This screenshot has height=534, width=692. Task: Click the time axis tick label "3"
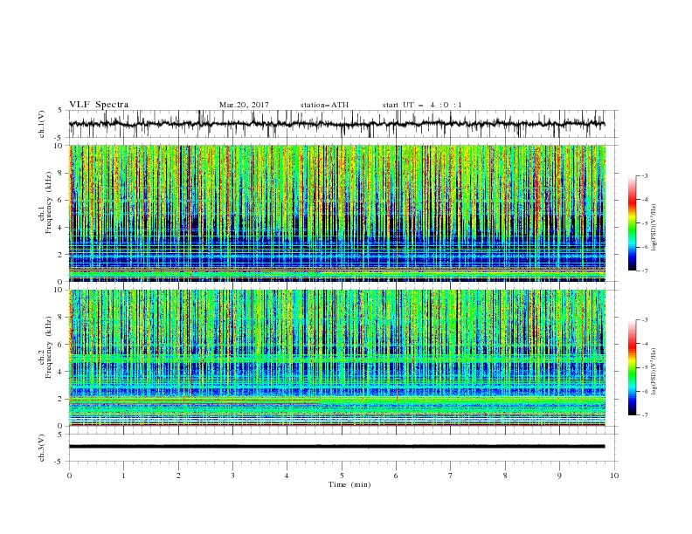tap(232, 476)
